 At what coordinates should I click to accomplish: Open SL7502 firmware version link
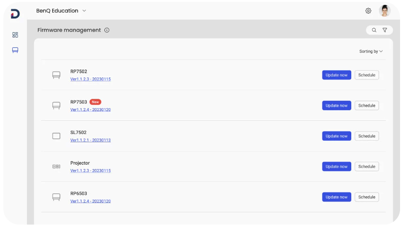click(90, 140)
